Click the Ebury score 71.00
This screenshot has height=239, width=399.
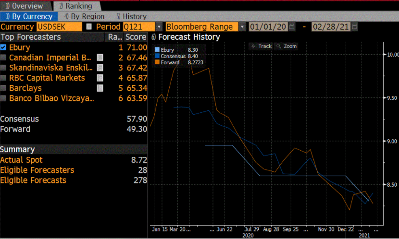pos(137,48)
